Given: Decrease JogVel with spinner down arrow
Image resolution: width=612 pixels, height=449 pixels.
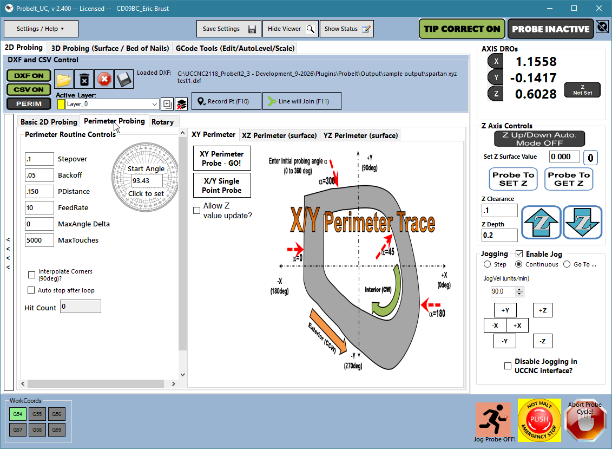Looking at the screenshot, I should tap(519, 294).
